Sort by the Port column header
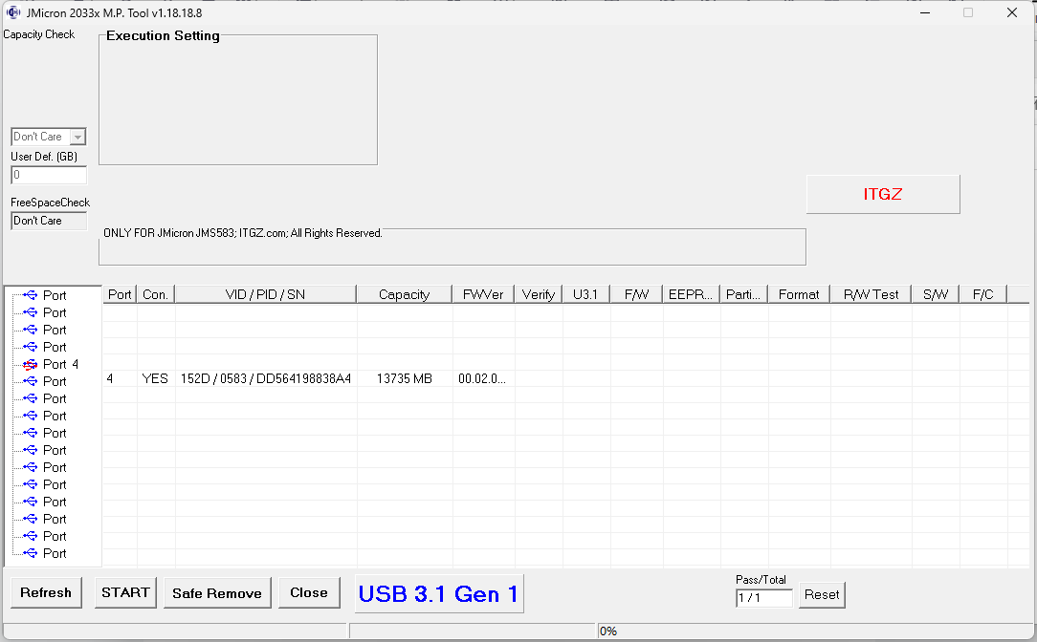This screenshot has width=1037, height=642. 120,294
